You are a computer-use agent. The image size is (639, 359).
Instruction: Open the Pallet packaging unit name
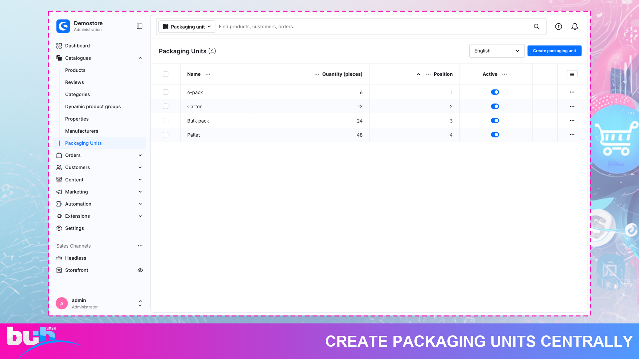193,135
